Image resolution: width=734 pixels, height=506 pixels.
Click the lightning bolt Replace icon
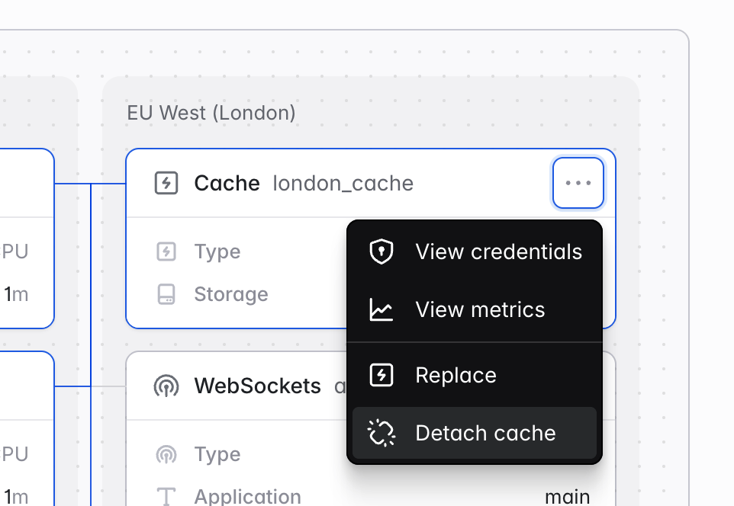coord(381,375)
